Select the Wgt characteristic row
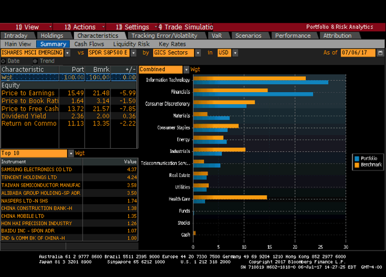The image size is (386, 277). [x=69, y=78]
